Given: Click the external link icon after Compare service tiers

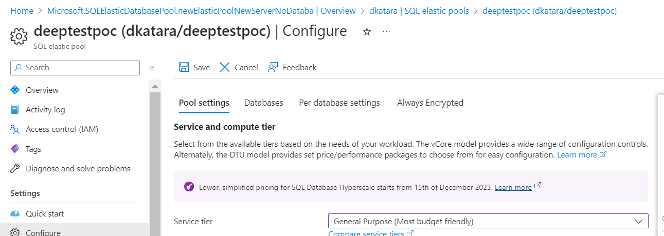Looking at the screenshot, I should click(x=410, y=234).
